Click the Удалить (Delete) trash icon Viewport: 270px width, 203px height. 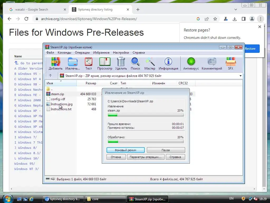(x=121, y=63)
